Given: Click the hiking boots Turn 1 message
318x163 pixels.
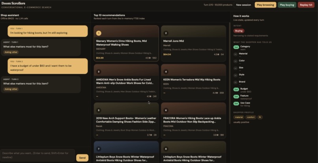Looking at the screenshot, I should [48, 31].
